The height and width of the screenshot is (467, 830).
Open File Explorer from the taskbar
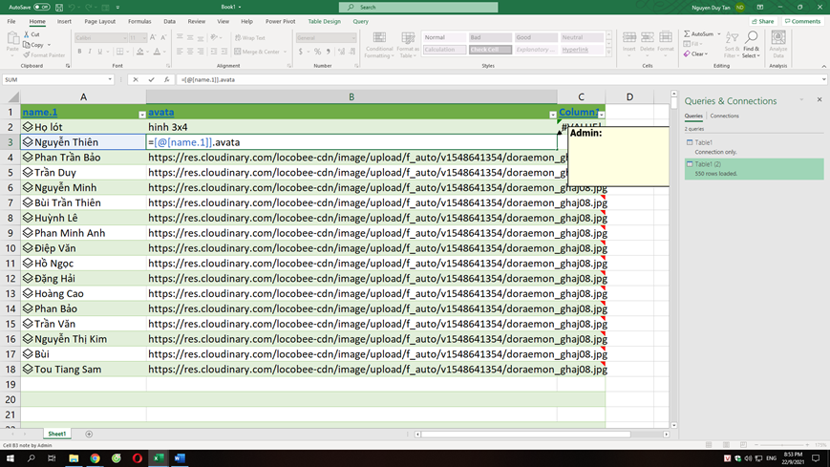(x=74, y=458)
